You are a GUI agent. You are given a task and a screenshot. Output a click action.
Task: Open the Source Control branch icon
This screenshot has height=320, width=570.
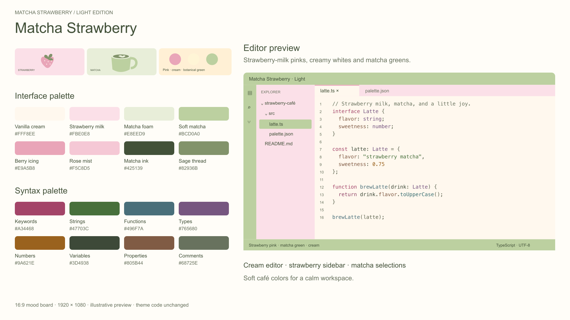click(249, 122)
